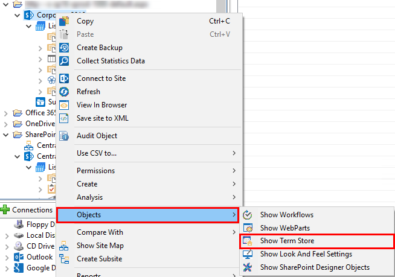Select Local Disk in Connections panel
Viewport: 395px width, 277px height.
pyautogui.click(x=40, y=235)
